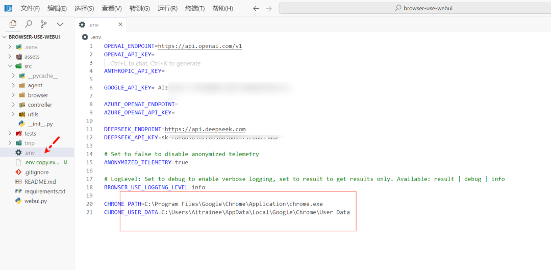The height and width of the screenshot is (270, 551).
Task: Open the 终端(T) menu
Action: click(195, 9)
